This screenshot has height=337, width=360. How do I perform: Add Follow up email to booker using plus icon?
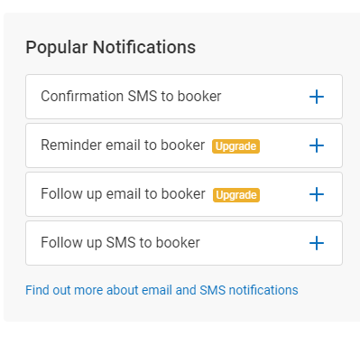pos(317,194)
